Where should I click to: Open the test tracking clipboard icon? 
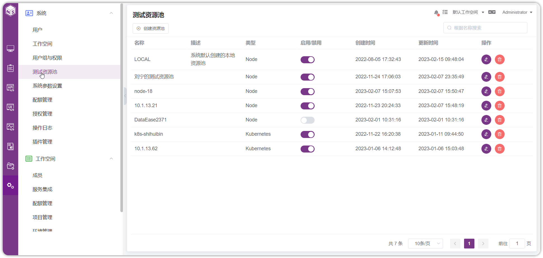tap(11, 68)
